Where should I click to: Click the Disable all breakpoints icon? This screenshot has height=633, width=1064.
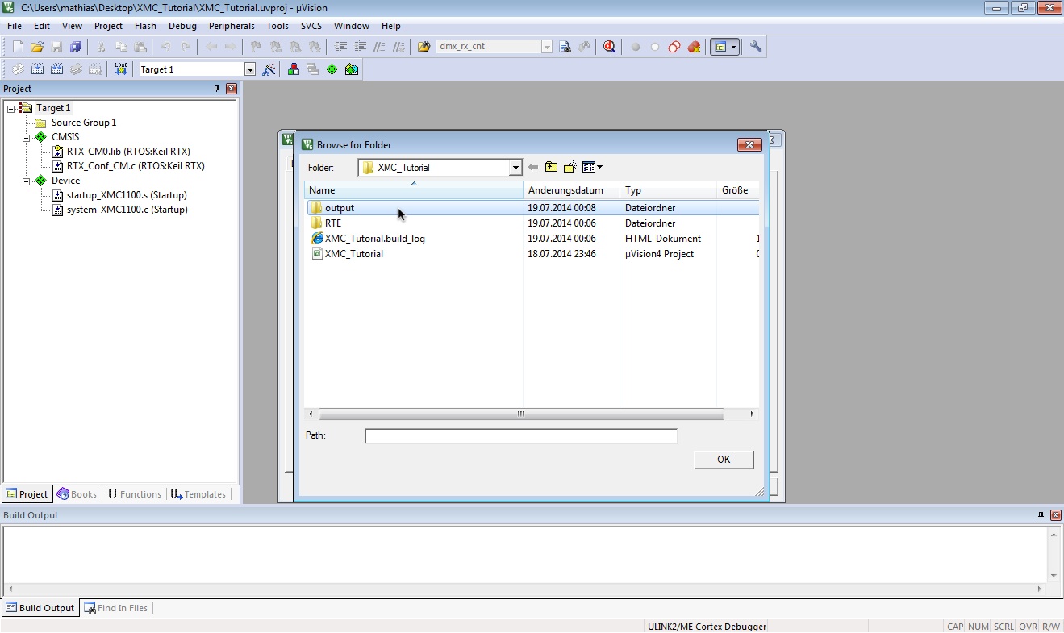[674, 47]
